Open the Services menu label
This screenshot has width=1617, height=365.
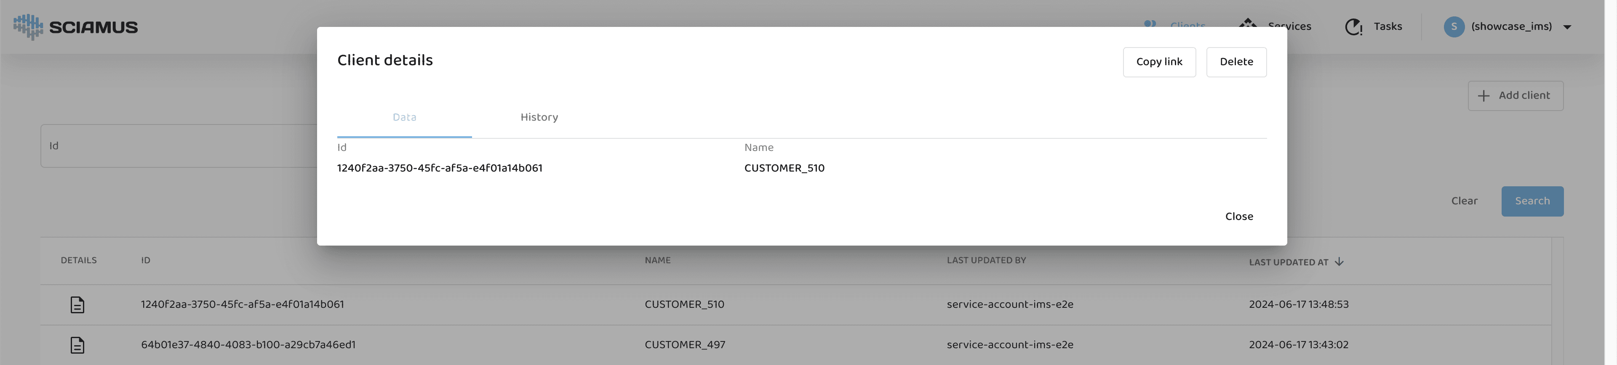(x=1289, y=26)
